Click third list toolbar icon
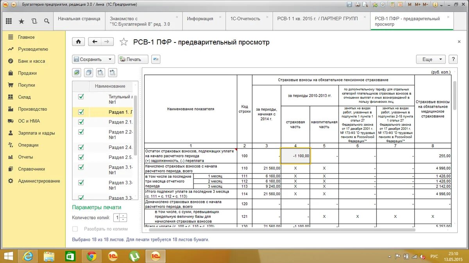469x263 pixels. (101, 72)
